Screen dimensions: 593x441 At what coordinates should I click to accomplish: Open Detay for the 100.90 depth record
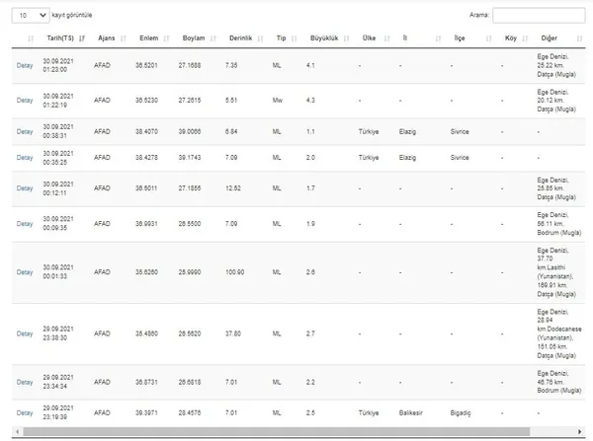coord(25,272)
